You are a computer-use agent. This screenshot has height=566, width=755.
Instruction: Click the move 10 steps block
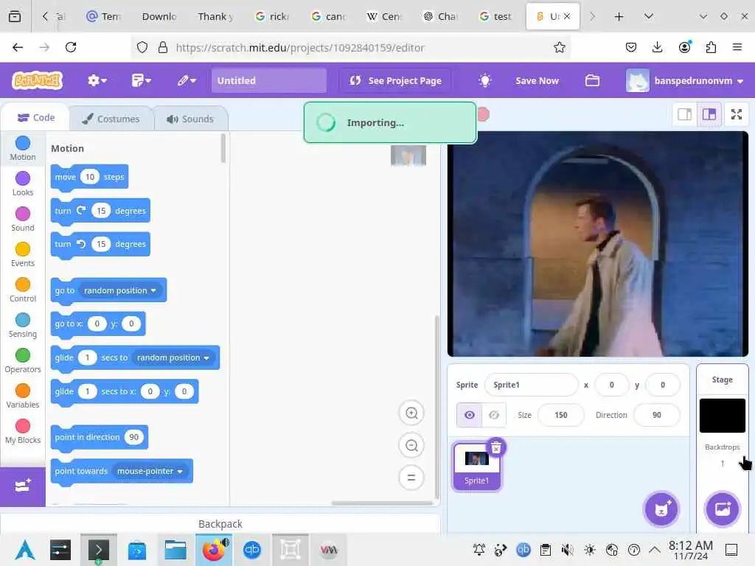[x=89, y=177]
